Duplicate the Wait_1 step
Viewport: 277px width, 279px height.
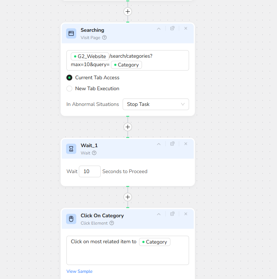[172, 144]
